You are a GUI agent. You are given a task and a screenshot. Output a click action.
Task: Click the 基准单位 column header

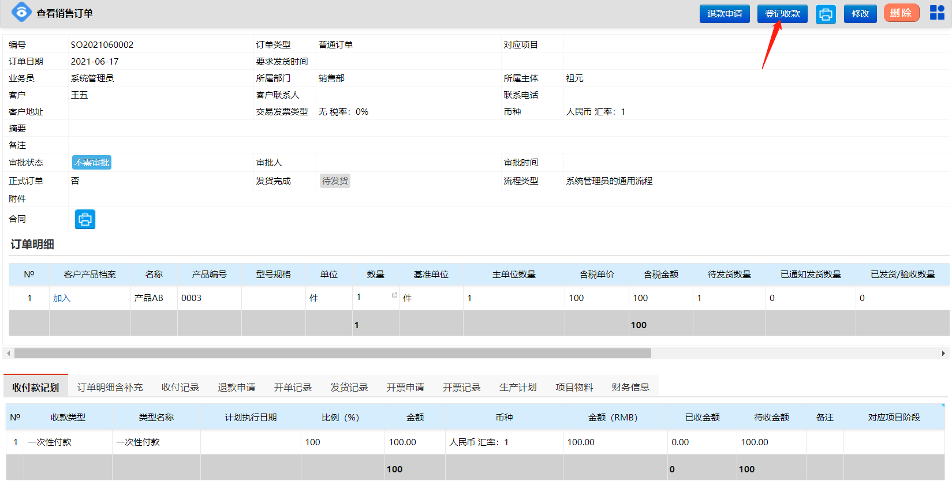(x=431, y=275)
